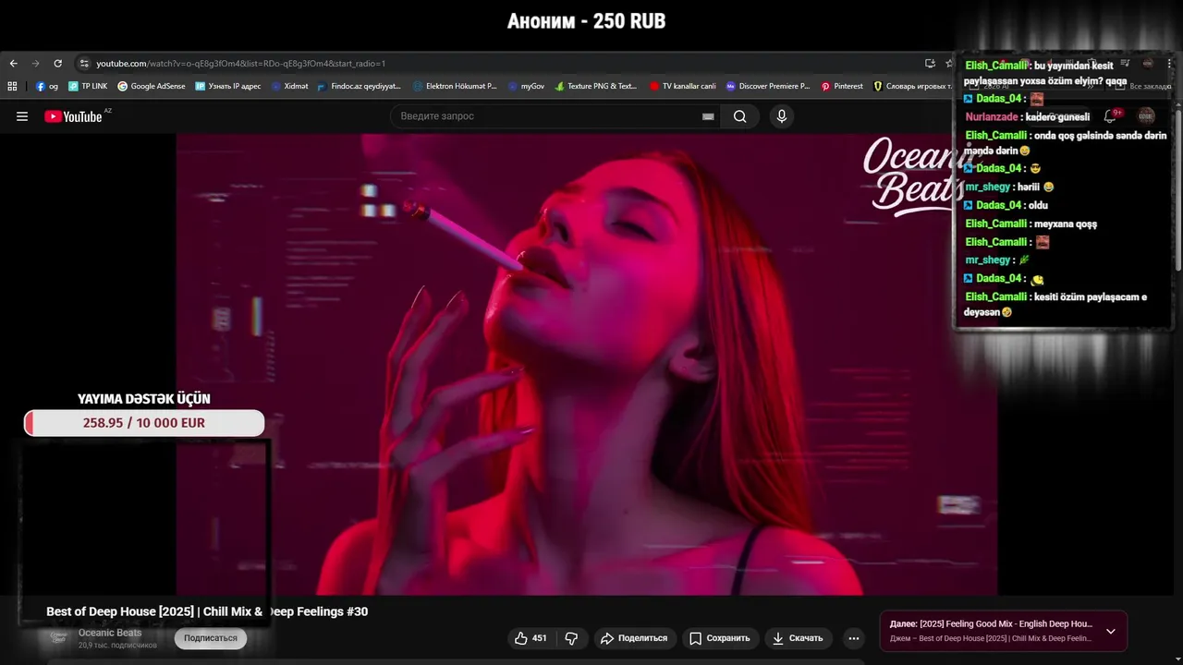Click the magnifier search button

click(739, 116)
